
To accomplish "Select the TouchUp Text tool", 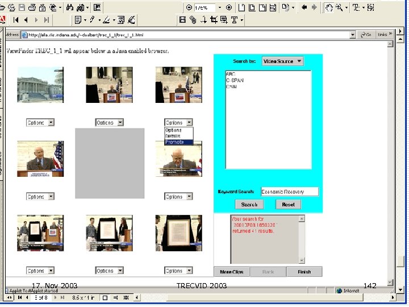I will pyautogui.click(x=234, y=20).
